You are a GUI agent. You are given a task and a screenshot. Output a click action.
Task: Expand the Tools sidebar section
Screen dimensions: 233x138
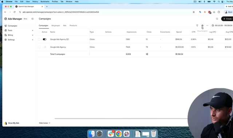tap(19, 30)
